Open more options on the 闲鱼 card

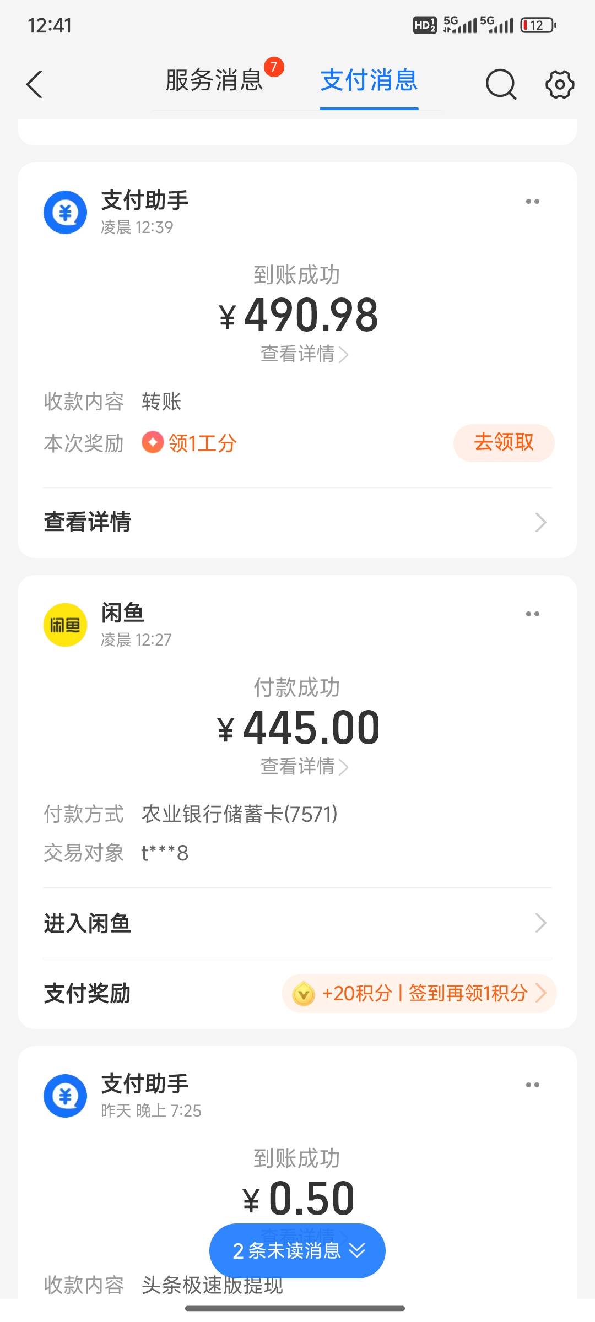pyautogui.click(x=532, y=614)
